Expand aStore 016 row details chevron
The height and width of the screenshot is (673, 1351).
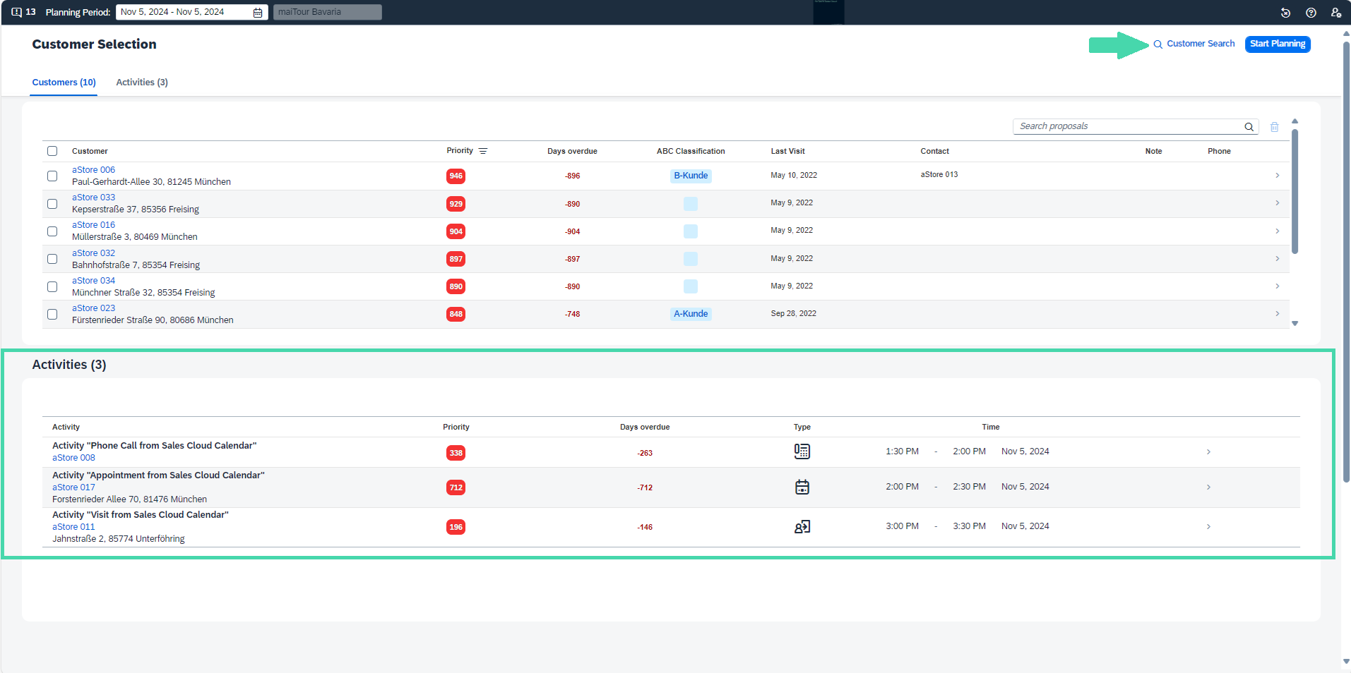[1278, 231]
